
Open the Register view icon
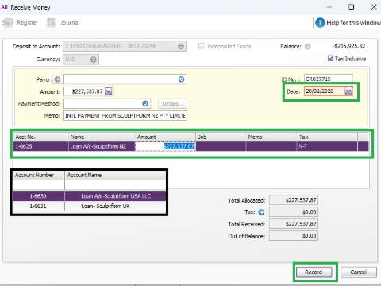point(7,23)
